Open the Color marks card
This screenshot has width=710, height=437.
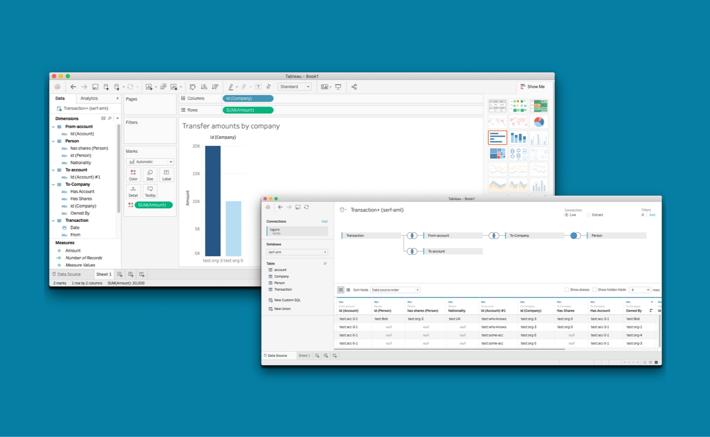[133, 175]
